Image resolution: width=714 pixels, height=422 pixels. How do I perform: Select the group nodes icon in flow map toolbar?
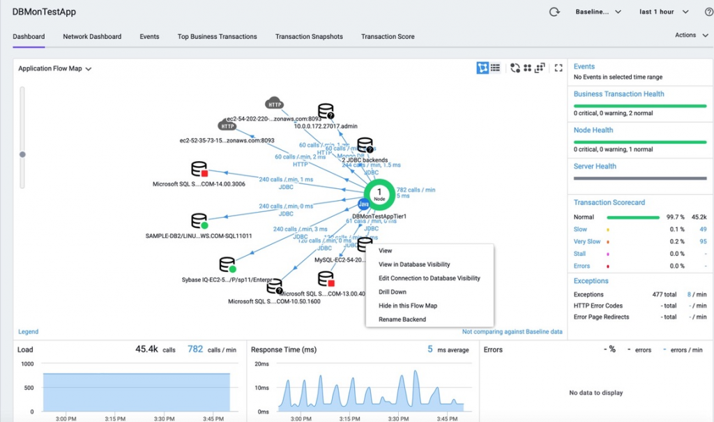click(527, 68)
